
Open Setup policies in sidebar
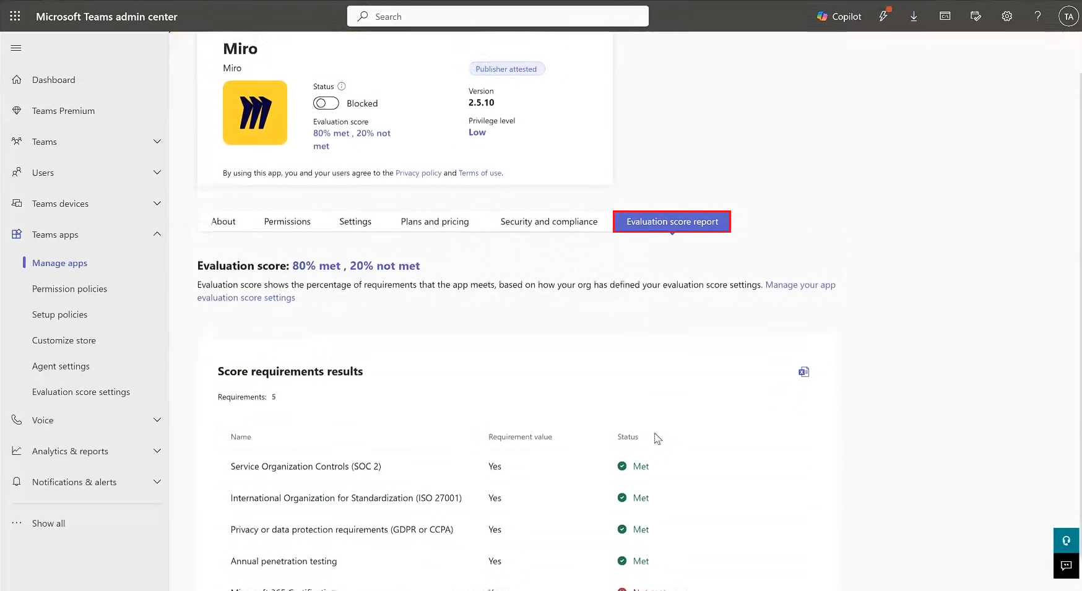pos(59,315)
